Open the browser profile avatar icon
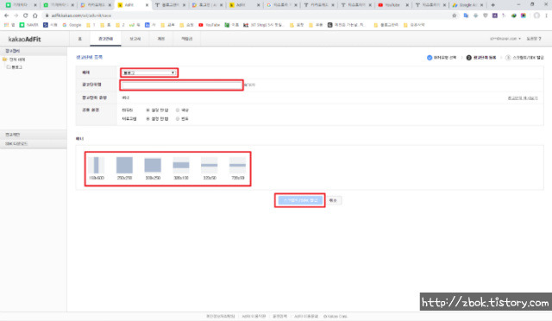552x321 pixels. [536, 16]
